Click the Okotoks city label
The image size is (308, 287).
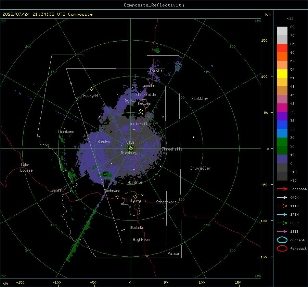(x=137, y=228)
